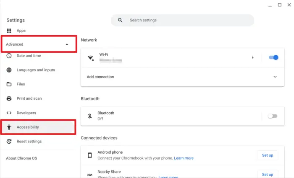
Task: Expand the Add connection chevron
Action: (x=275, y=77)
